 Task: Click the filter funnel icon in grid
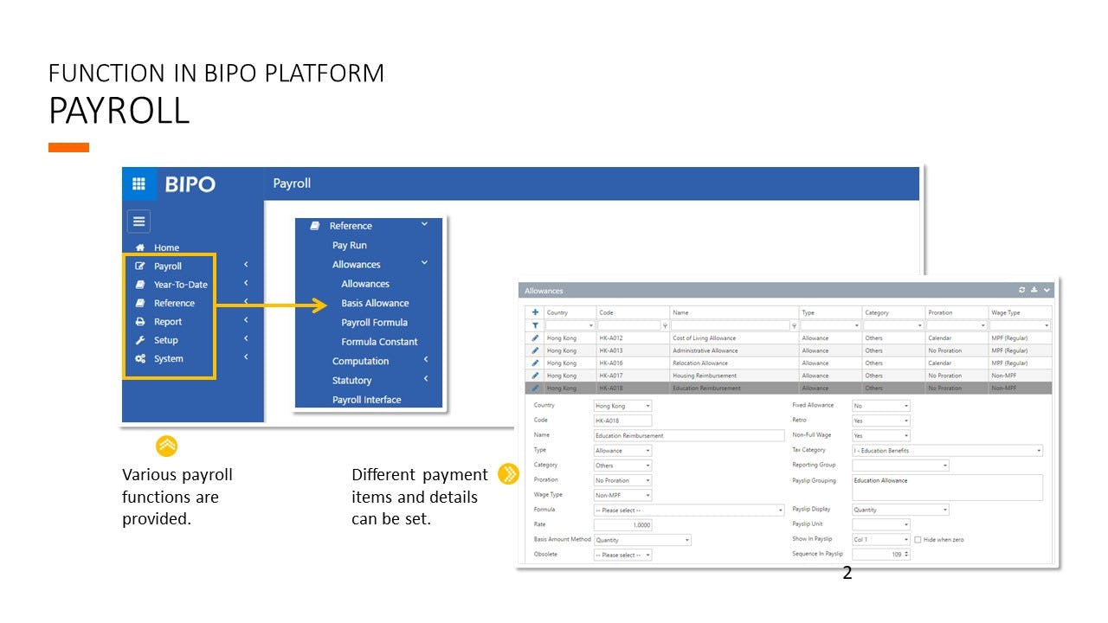click(x=535, y=324)
